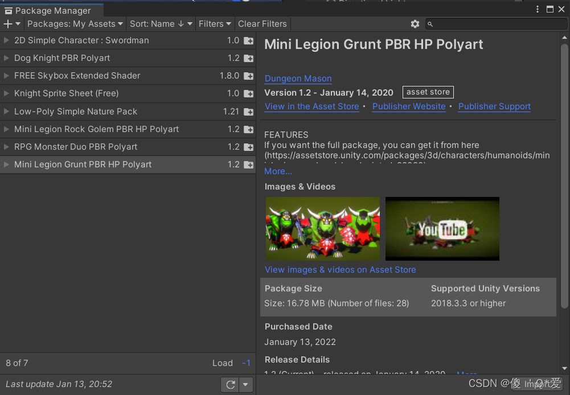Click import icon for Mini Legion Grunt
The height and width of the screenshot is (395, 570).
click(249, 165)
